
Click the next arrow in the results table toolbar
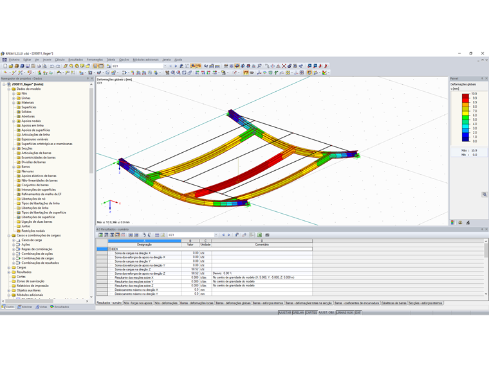coord(228,235)
